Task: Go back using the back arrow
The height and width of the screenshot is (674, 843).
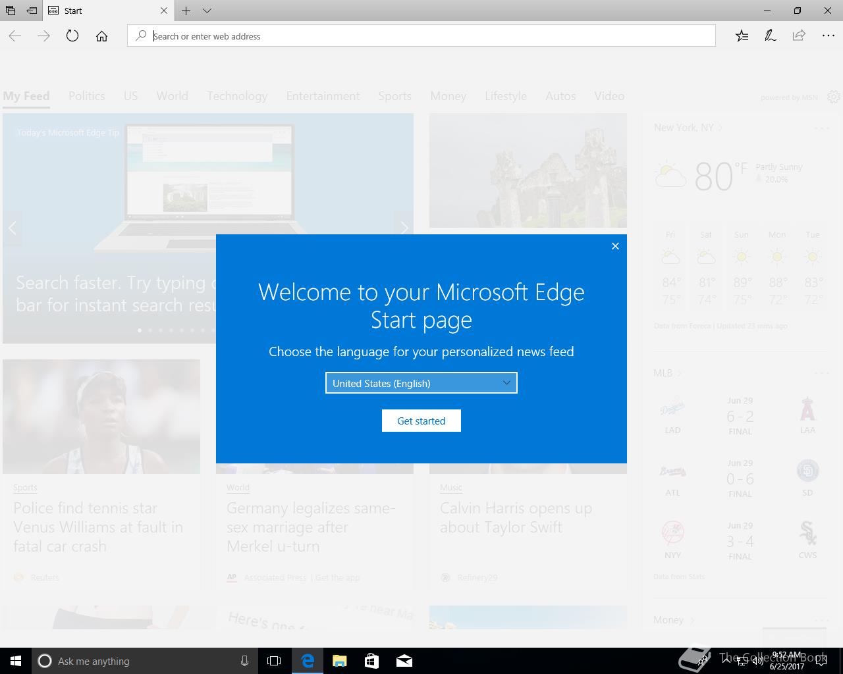Action: click(x=15, y=36)
